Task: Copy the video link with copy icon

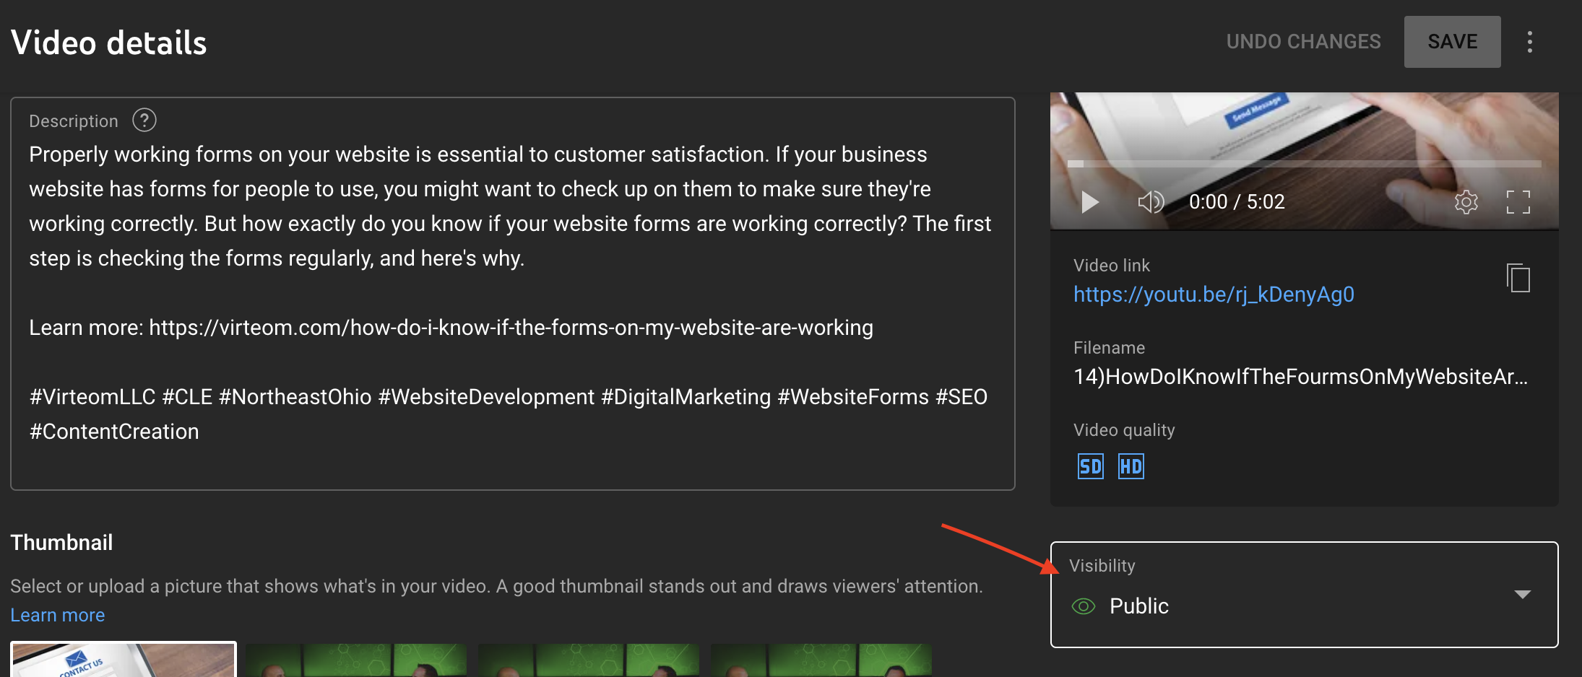Action: pos(1518,278)
